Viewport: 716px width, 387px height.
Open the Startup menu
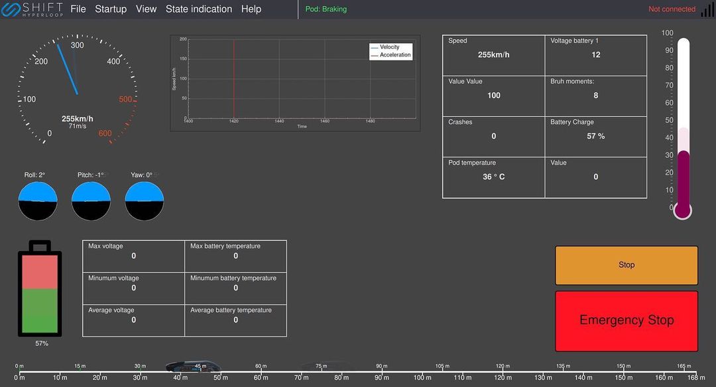[111, 9]
